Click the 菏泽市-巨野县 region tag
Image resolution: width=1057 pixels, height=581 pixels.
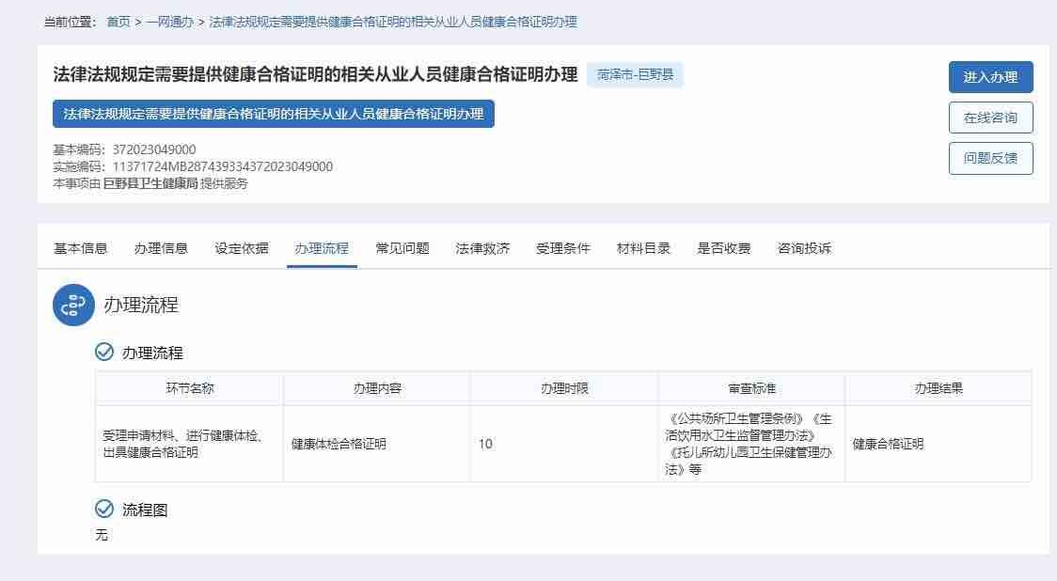tap(635, 74)
